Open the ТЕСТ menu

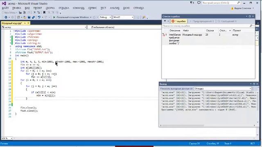pyautogui.click(x=103, y=8)
